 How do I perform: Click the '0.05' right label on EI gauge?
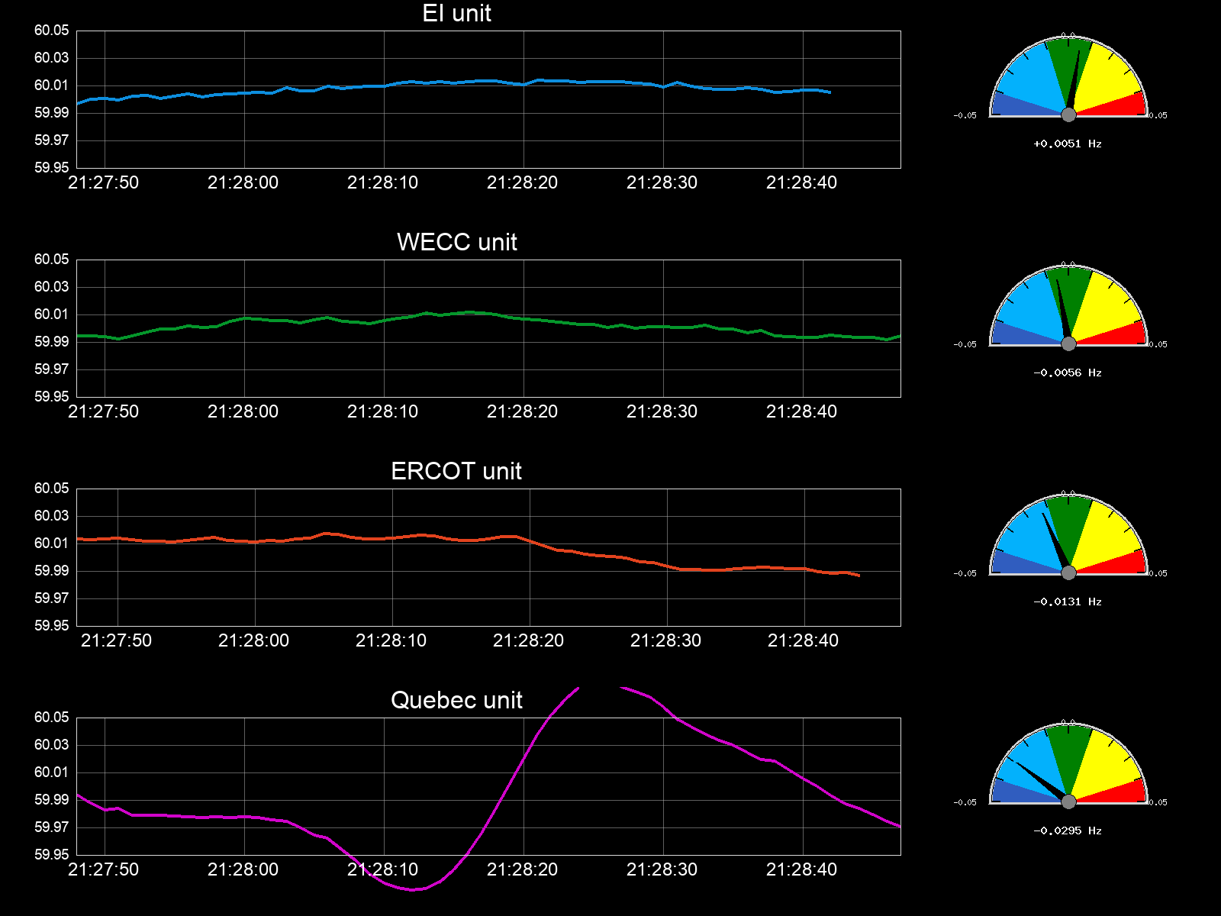(x=1158, y=115)
